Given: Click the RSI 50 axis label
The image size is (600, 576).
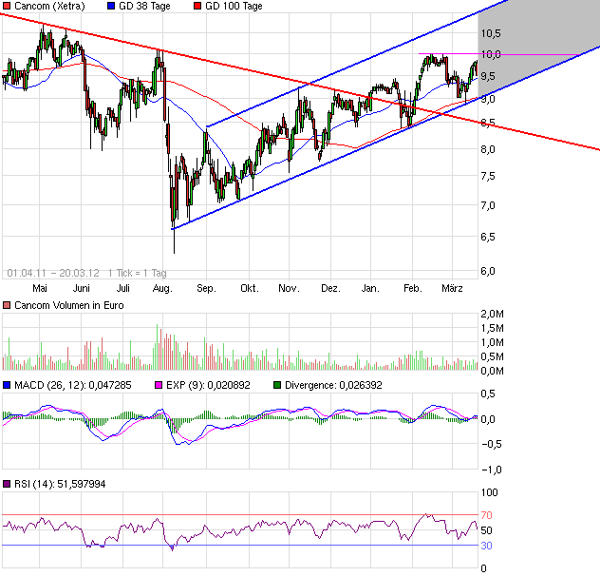Looking at the screenshot, I should pyautogui.click(x=486, y=530).
